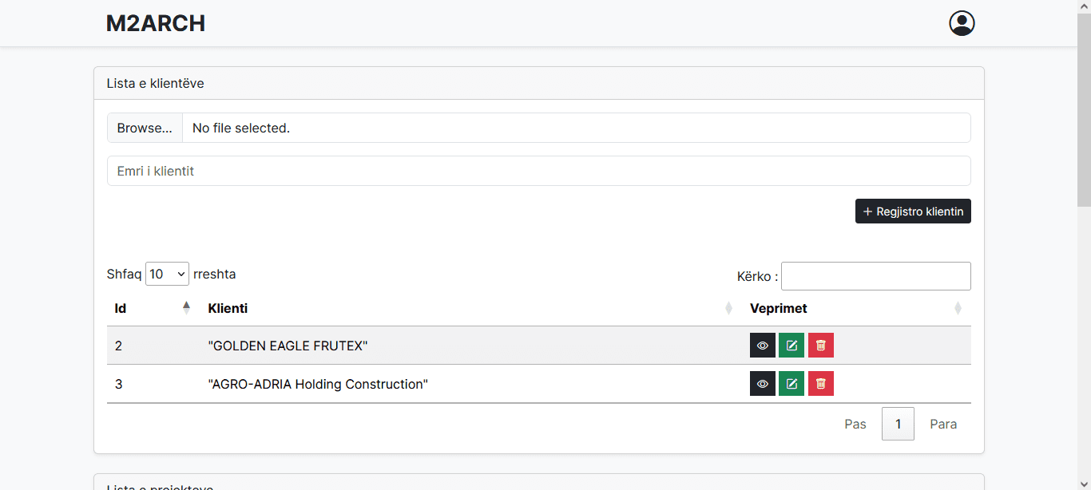
Task: Open the Shfaq rows-per-page dropdown
Action: pos(167,275)
